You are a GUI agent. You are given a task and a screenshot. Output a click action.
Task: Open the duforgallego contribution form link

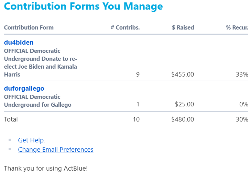pyautogui.click(x=24, y=89)
